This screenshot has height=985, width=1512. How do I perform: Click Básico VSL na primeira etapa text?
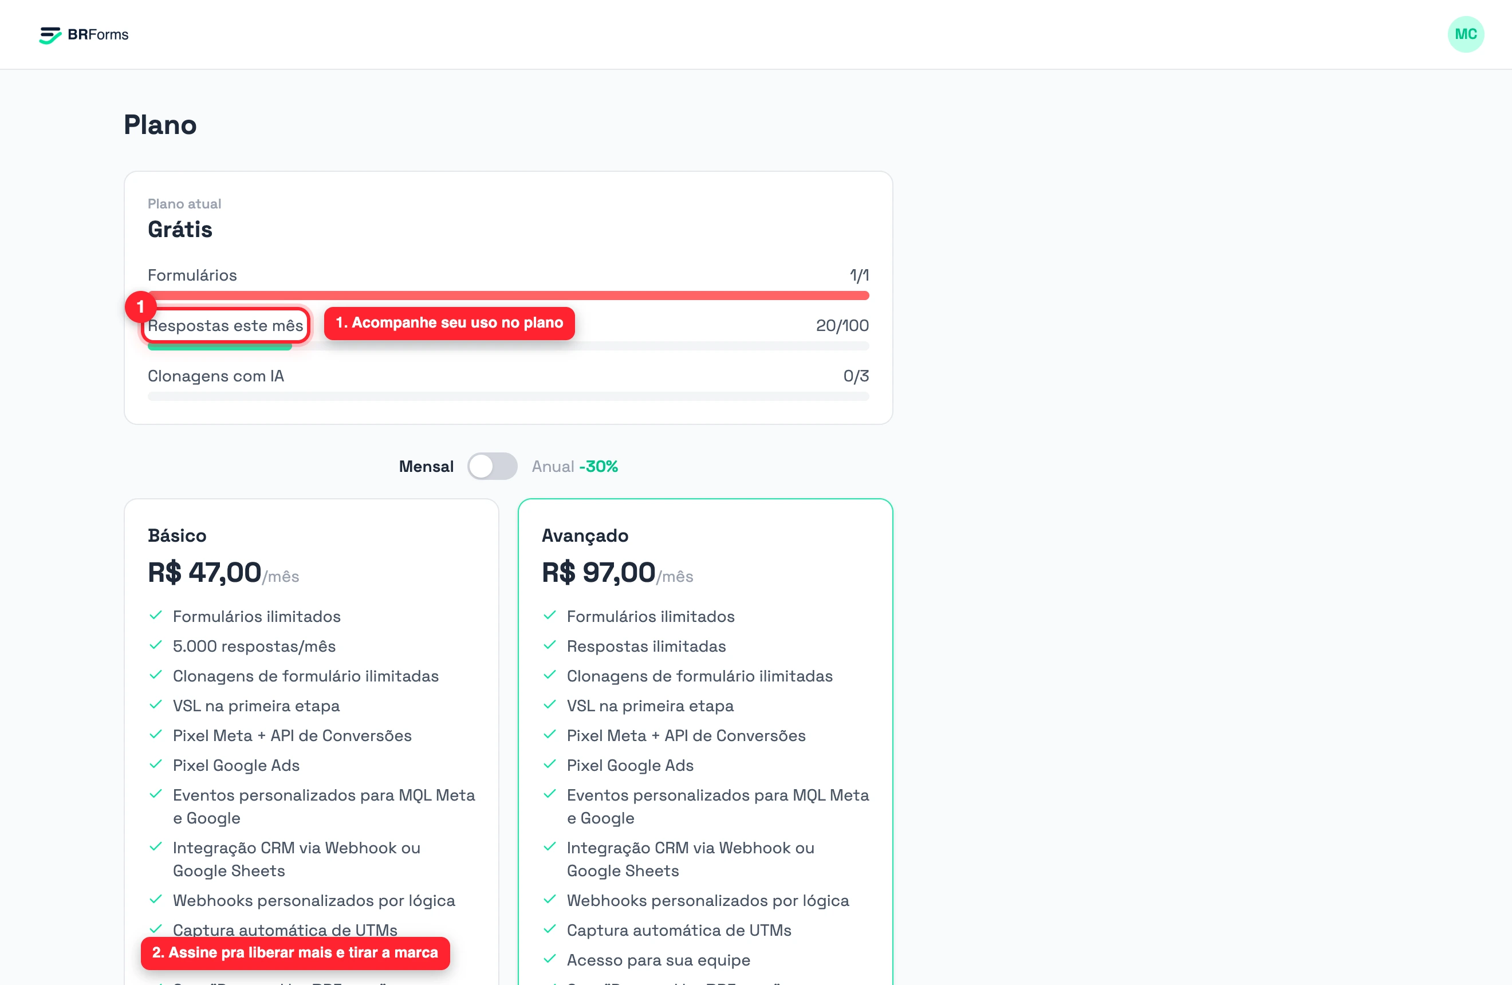click(x=256, y=706)
